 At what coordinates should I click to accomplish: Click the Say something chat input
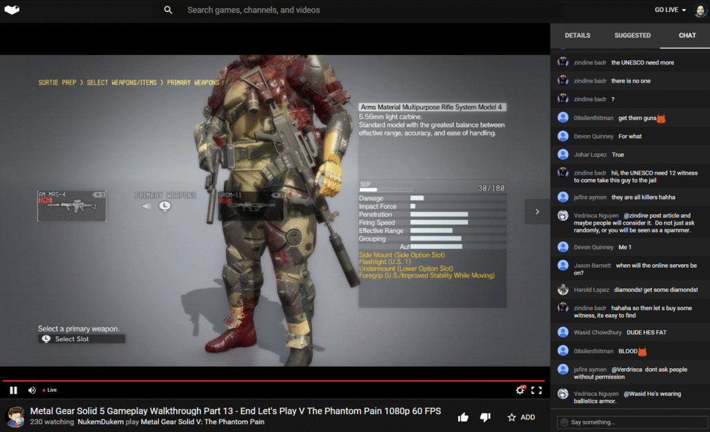[632, 422]
